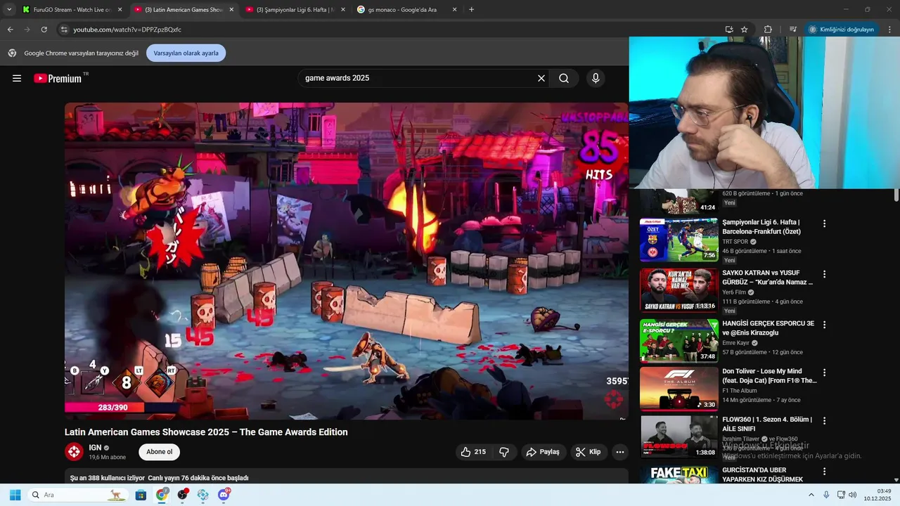Bookmark this page with the star

(744, 30)
